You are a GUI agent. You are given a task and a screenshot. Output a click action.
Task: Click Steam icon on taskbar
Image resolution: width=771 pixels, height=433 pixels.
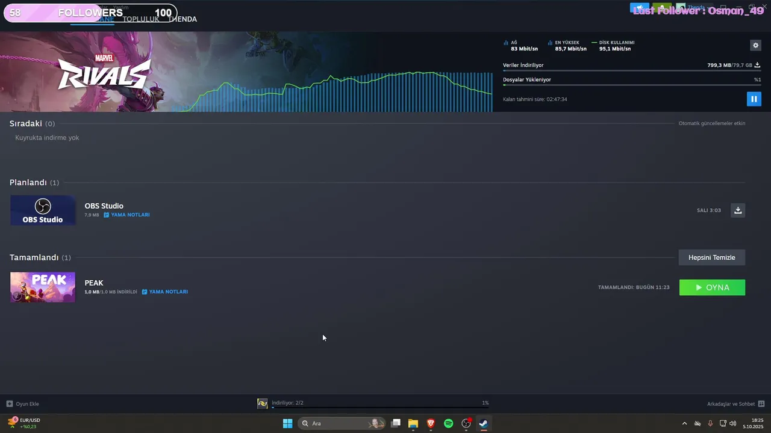point(483,423)
